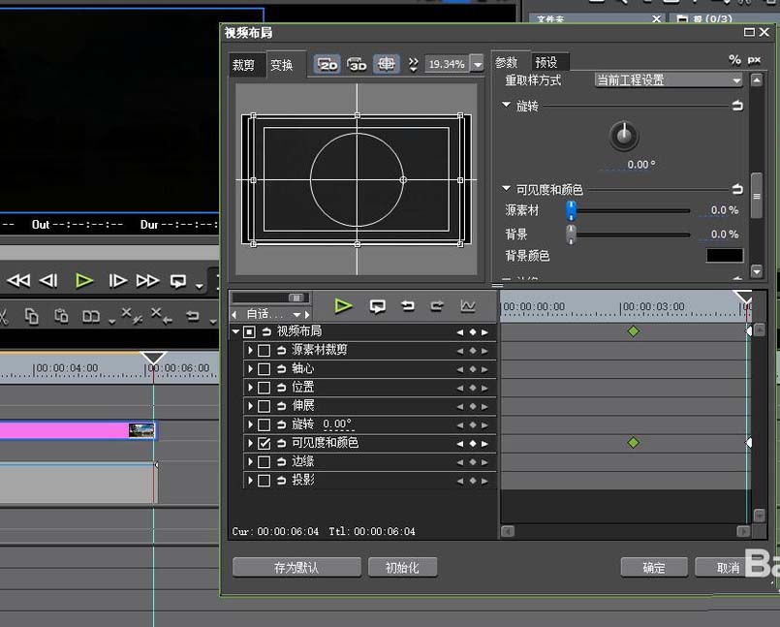Image resolution: width=780 pixels, height=627 pixels.
Task: Toggle the guide display icon
Action: point(386,64)
